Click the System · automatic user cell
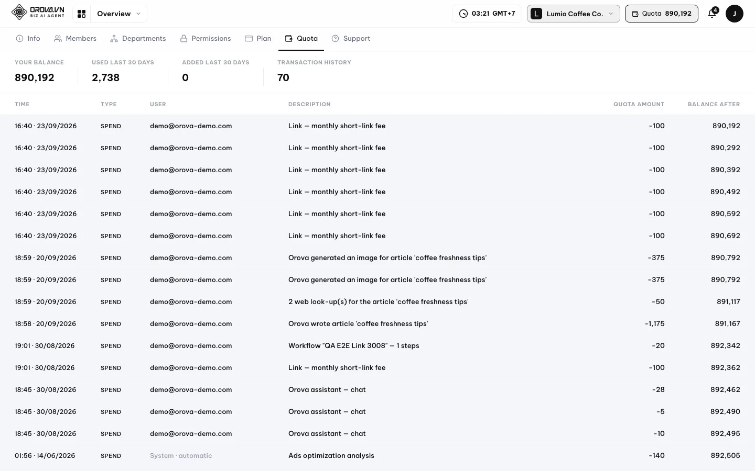 point(181,456)
